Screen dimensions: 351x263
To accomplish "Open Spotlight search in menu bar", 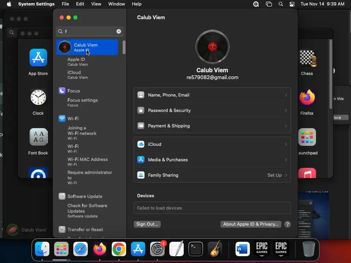I will click(281, 4).
